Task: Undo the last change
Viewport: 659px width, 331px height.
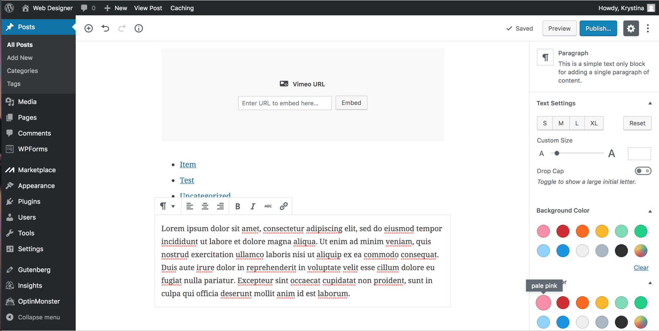Action: pyautogui.click(x=105, y=28)
